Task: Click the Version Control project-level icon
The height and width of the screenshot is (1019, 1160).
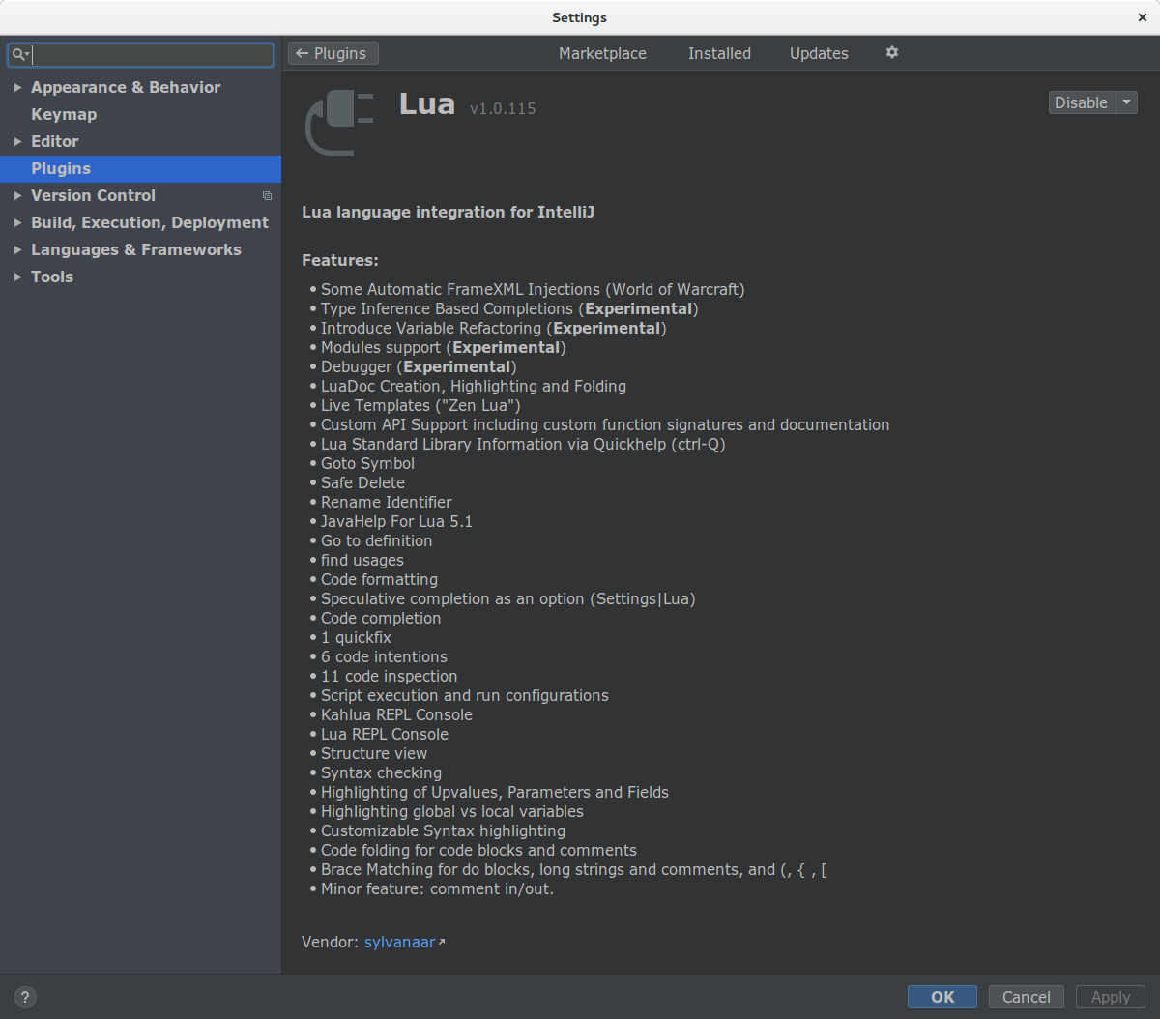Action: click(267, 196)
